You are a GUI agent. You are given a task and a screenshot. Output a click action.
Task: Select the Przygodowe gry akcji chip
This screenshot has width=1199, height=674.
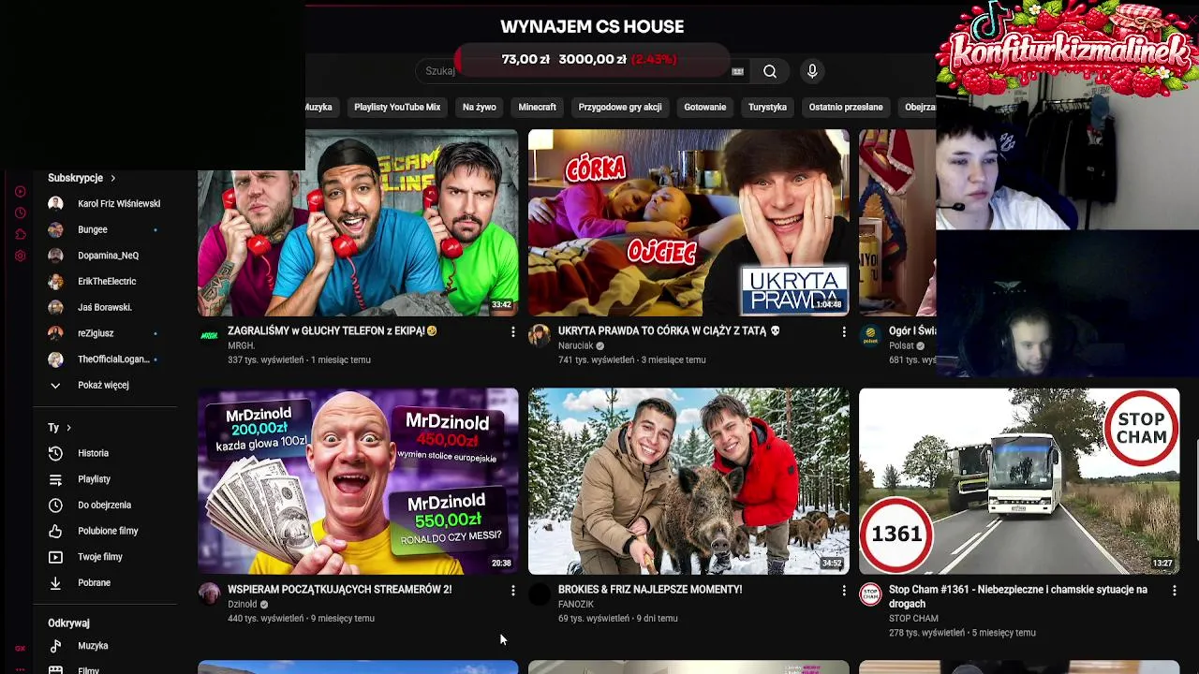pos(620,107)
